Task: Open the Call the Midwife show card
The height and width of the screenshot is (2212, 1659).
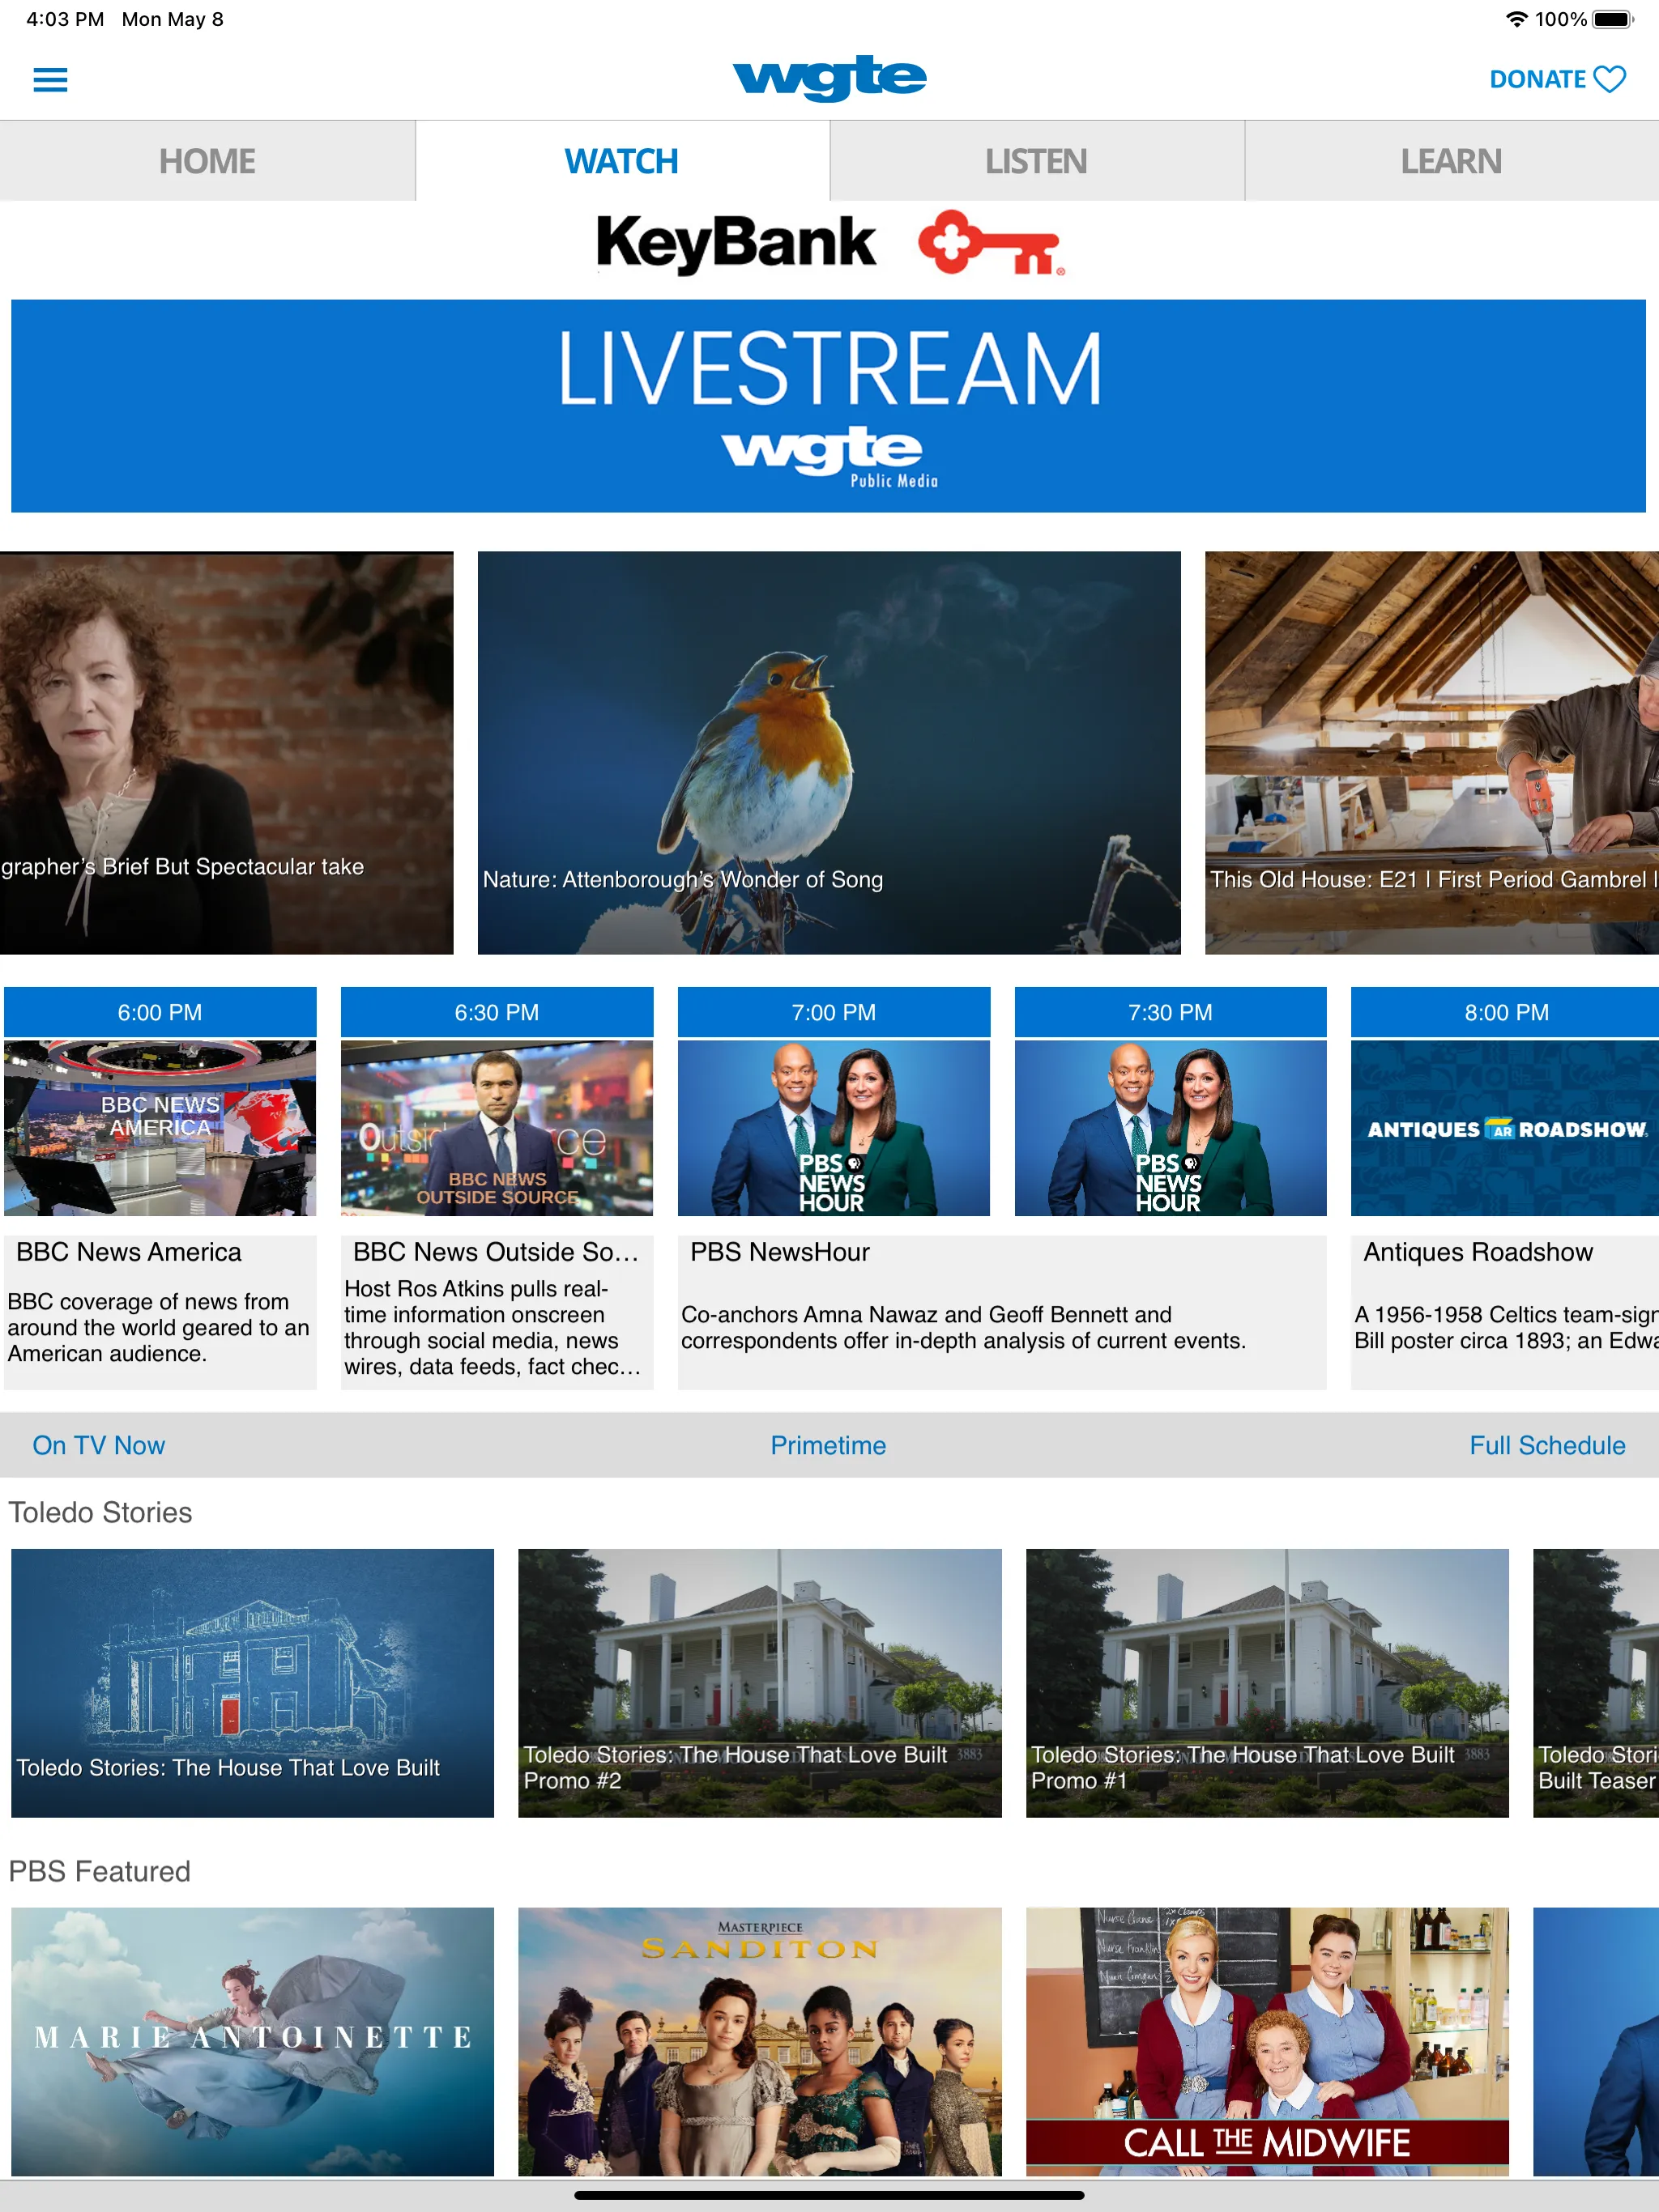Action: coord(1267,2041)
